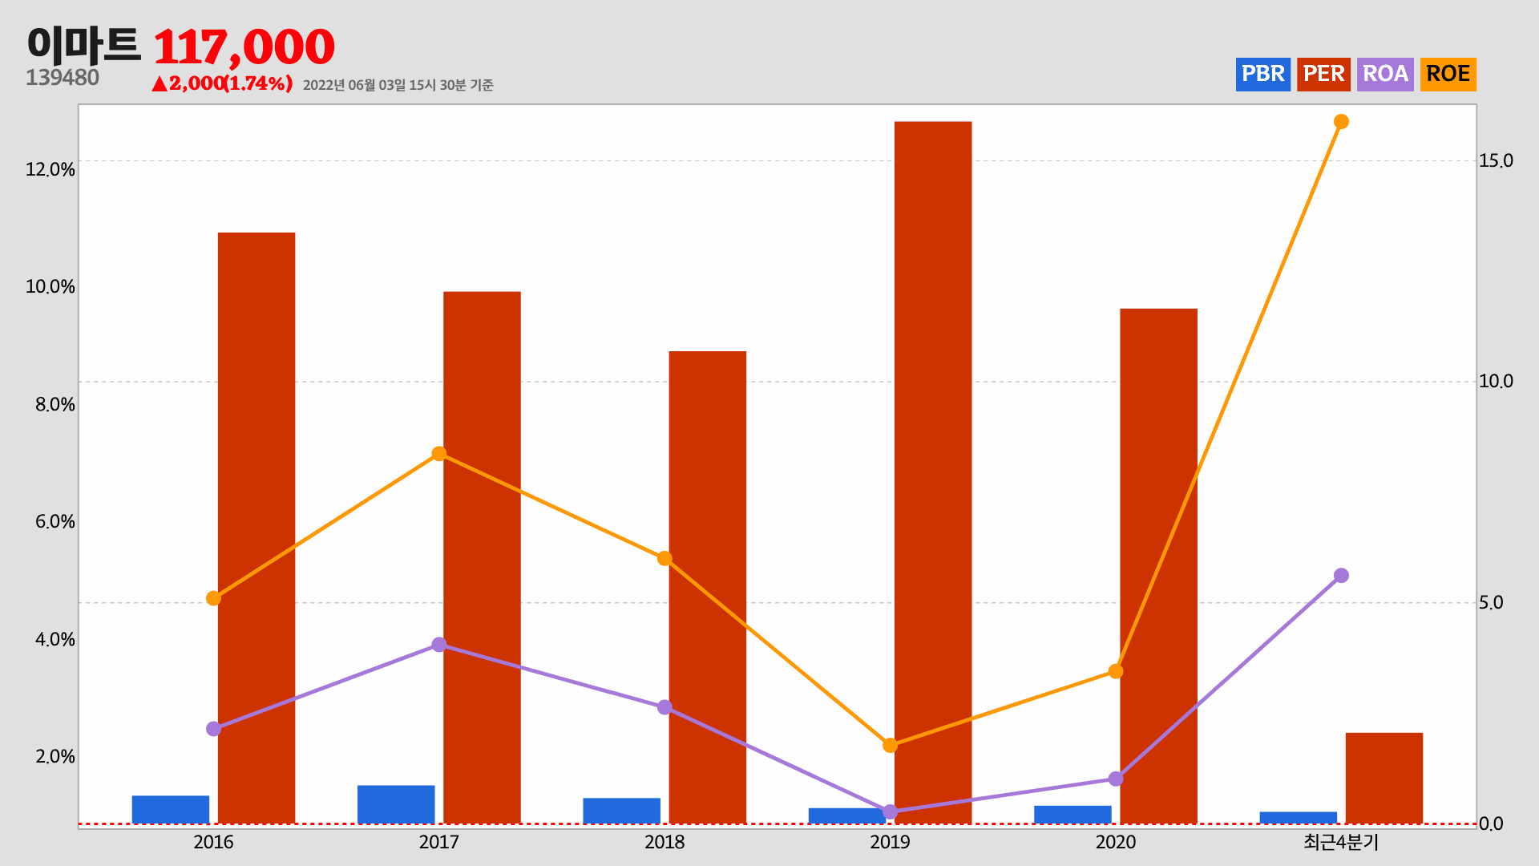
Task: Click the ROA legend badge
Action: click(x=1385, y=74)
